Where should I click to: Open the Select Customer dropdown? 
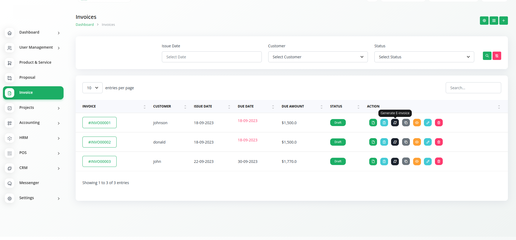(x=318, y=57)
